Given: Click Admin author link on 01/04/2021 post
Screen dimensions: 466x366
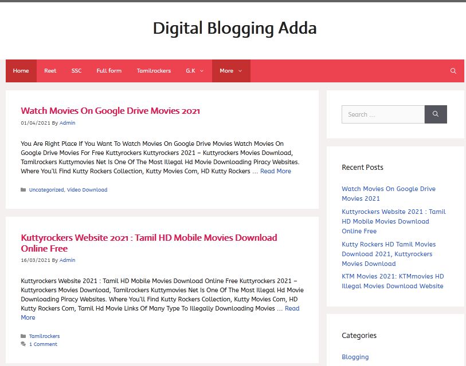Looking at the screenshot, I should (x=67, y=123).
